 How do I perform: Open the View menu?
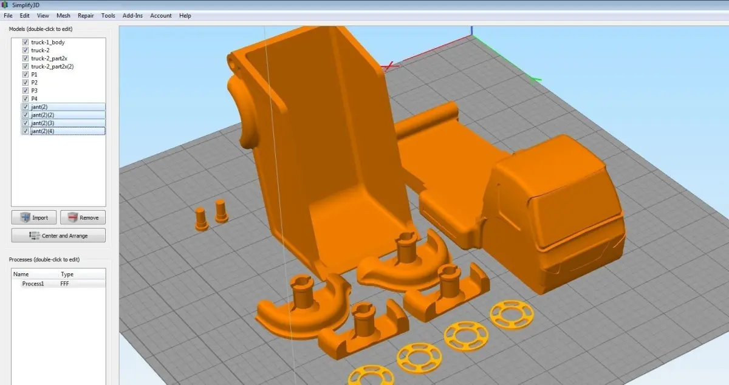click(43, 15)
